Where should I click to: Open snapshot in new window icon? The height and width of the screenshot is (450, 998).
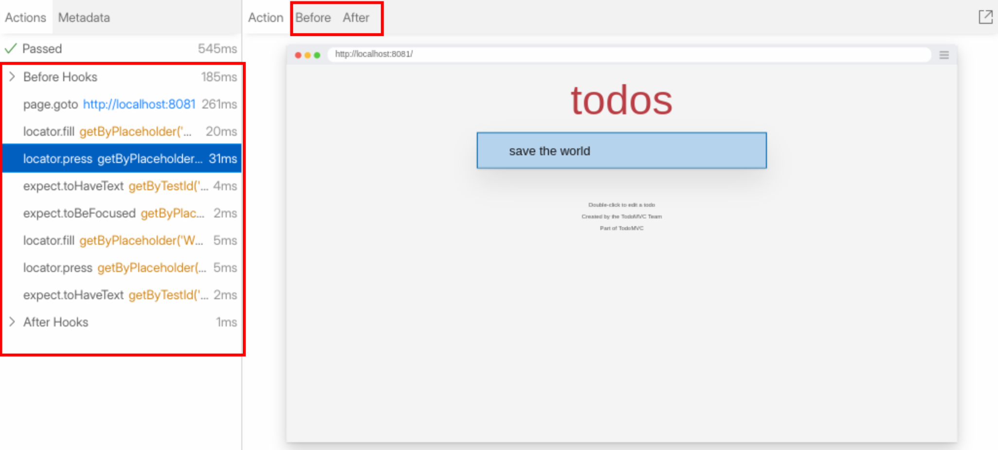click(x=985, y=18)
